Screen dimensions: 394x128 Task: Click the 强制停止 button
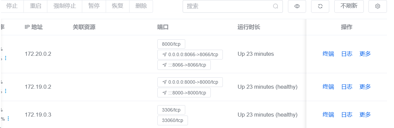click(64, 6)
